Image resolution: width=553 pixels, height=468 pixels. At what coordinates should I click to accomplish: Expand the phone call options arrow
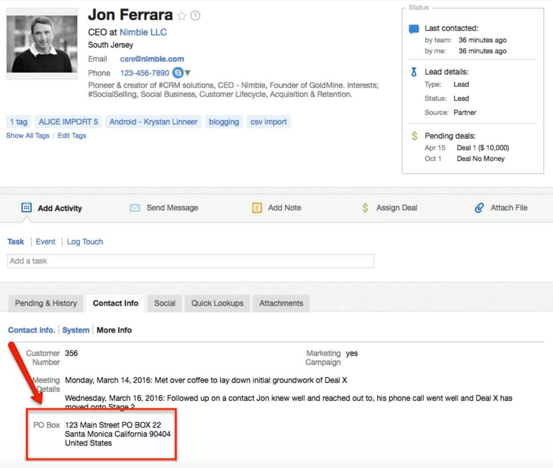[x=188, y=73]
